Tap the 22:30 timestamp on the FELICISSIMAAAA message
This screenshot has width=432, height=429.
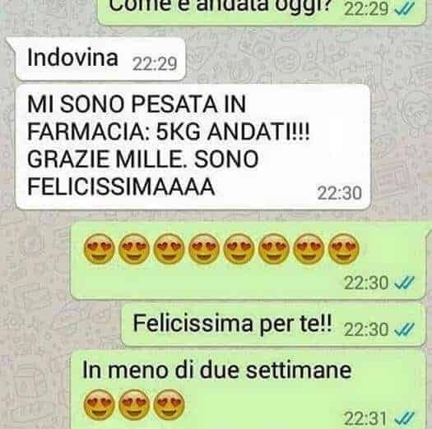(339, 193)
